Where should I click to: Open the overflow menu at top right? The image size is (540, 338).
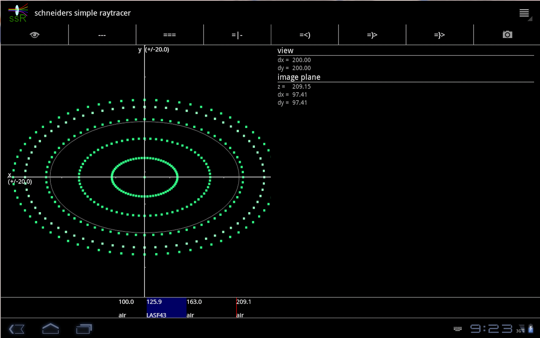tap(524, 13)
